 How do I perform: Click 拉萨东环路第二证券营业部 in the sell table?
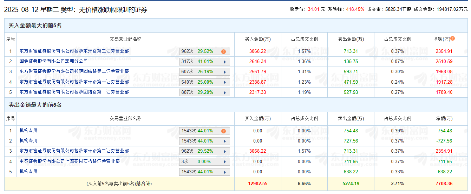[74, 151]
